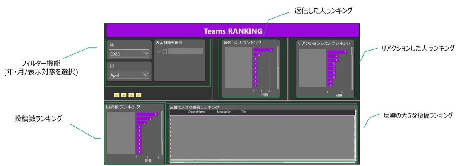The height and width of the screenshot is (166, 456).
Task: Click the 回数 axis label under リアクションした人ランキング chart
Action: pos(339,95)
